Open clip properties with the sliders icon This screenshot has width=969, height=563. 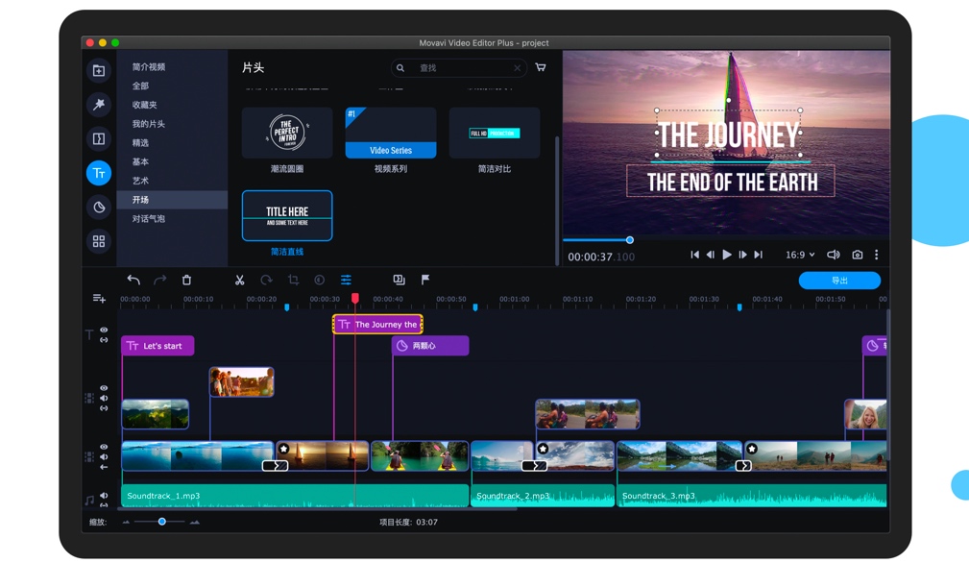click(345, 280)
